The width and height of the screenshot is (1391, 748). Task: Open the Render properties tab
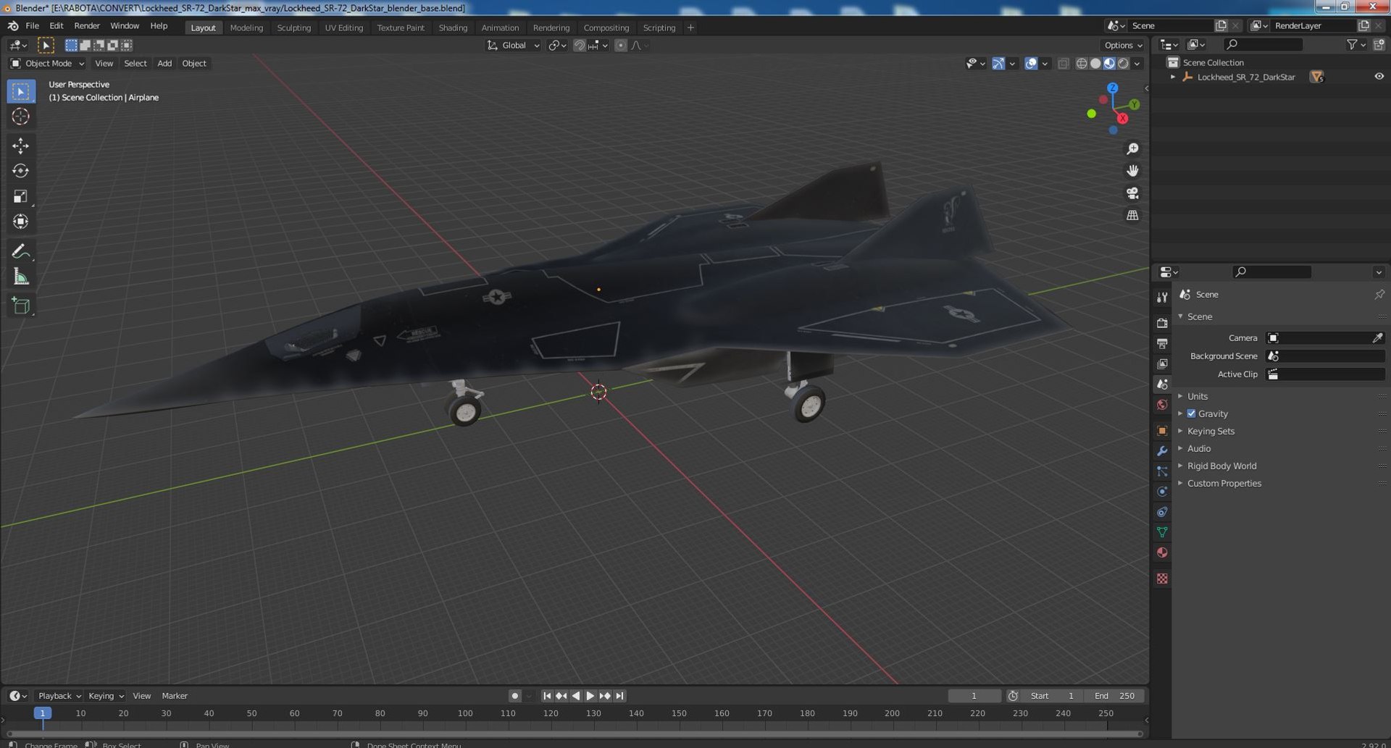coord(1162,323)
